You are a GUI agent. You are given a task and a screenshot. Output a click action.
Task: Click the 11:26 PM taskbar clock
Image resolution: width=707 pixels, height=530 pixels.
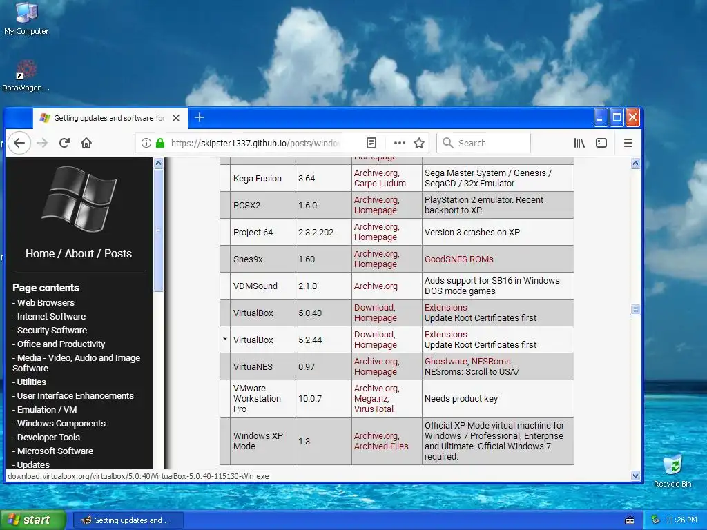(681, 520)
